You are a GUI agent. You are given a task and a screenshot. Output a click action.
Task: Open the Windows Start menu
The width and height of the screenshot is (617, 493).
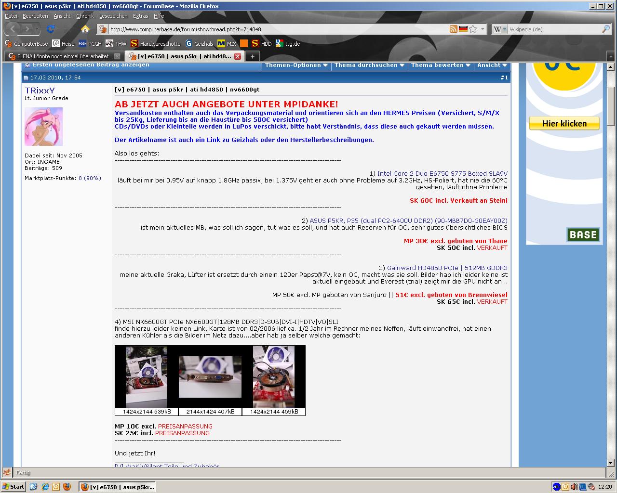click(13, 486)
